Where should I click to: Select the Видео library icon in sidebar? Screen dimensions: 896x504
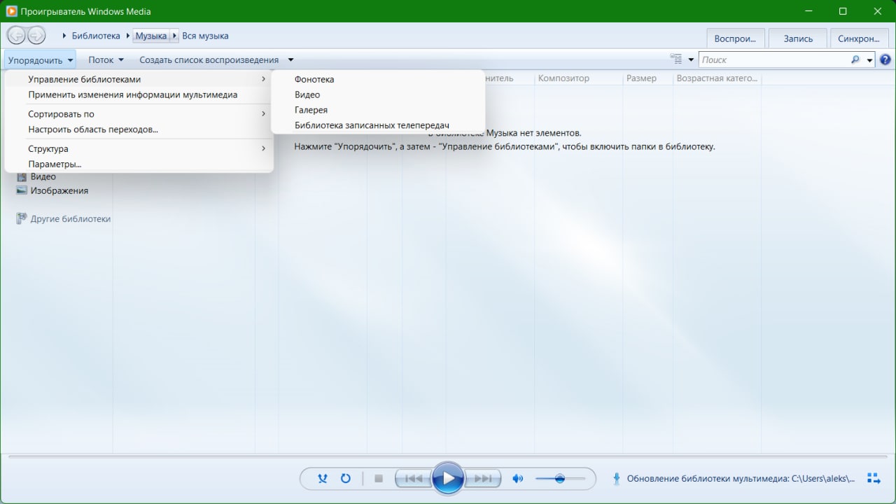click(x=21, y=176)
